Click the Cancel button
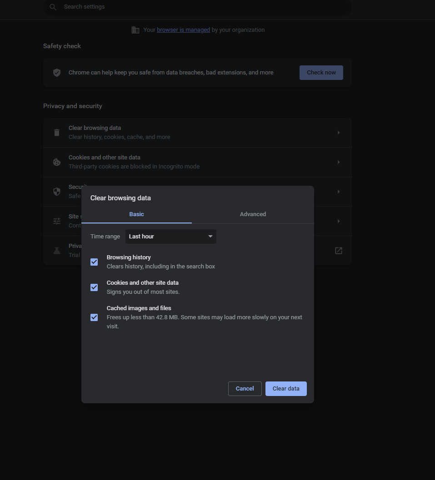The height and width of the screenshot is (480, 435). pos(245,388)
